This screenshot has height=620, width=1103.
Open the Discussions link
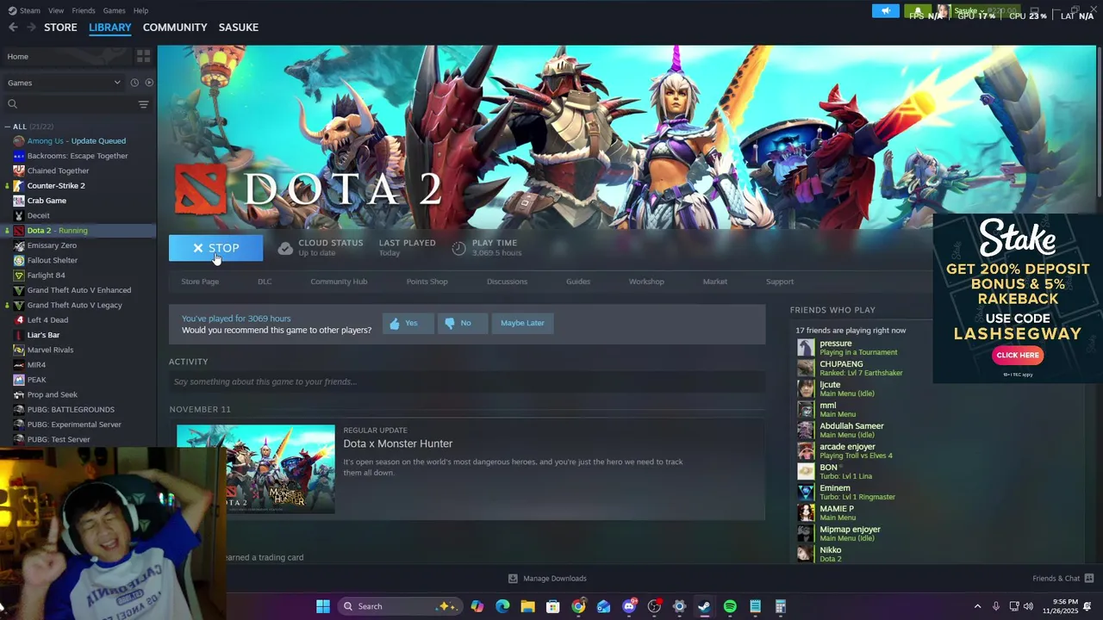click(x=507, y=282)
